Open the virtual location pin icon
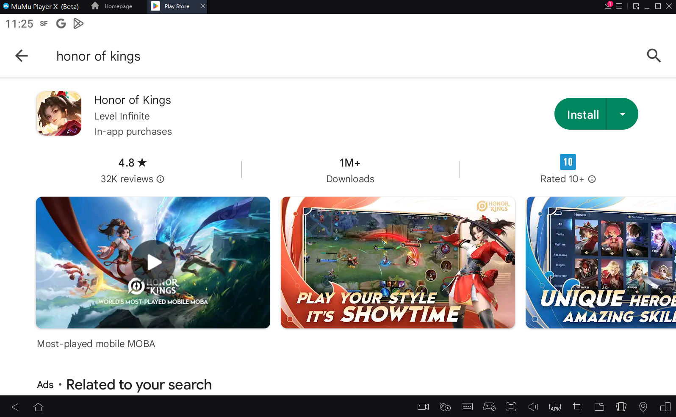This screenshot has height=417, width=676. (643, 407)
